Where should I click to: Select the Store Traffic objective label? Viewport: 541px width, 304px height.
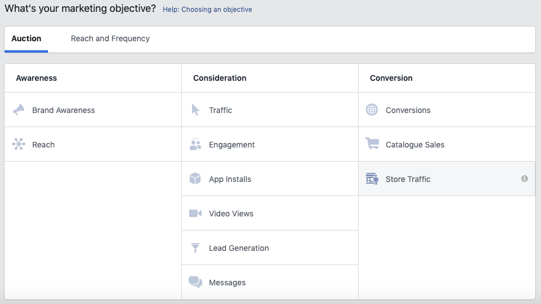[408, 179]
